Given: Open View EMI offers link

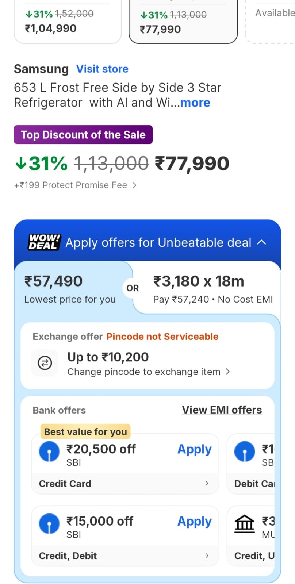Looking at the screenshot, I should click(x=222, y=410).
